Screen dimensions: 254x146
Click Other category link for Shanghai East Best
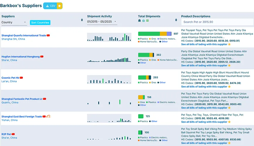(154, 121)
